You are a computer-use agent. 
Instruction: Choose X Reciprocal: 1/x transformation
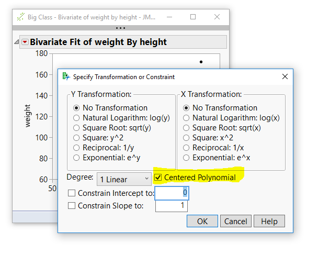tap(187, 148)
